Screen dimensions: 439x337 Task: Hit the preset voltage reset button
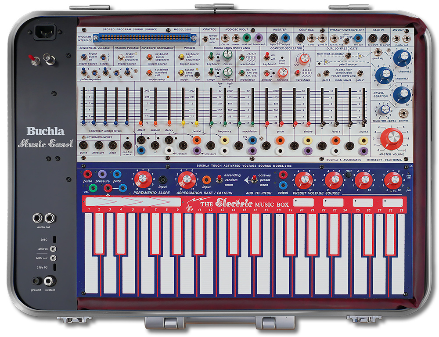(x=348, y=175)
